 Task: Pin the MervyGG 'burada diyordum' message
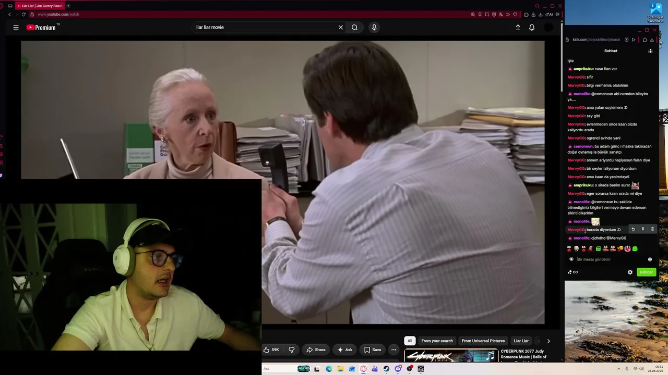[642, 229]
